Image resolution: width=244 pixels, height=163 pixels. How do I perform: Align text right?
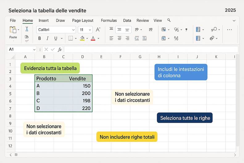coord(127,38)
